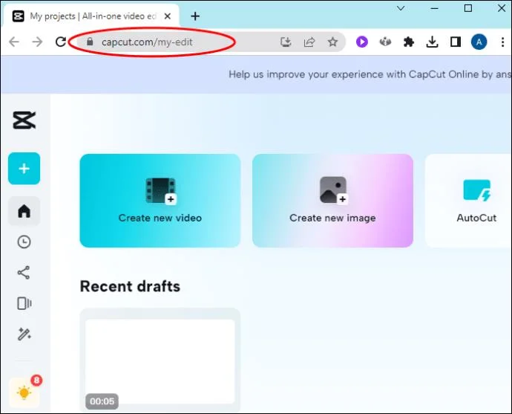The width and height of the screenshot is (512, 414).
Task: Close the My projects browser tab
Action: 168,16
